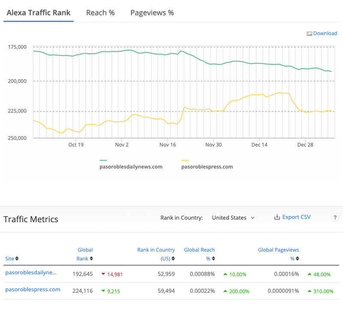Open the United States country dropdown
This screenshot has height=322, width=343.
[233, 218]
